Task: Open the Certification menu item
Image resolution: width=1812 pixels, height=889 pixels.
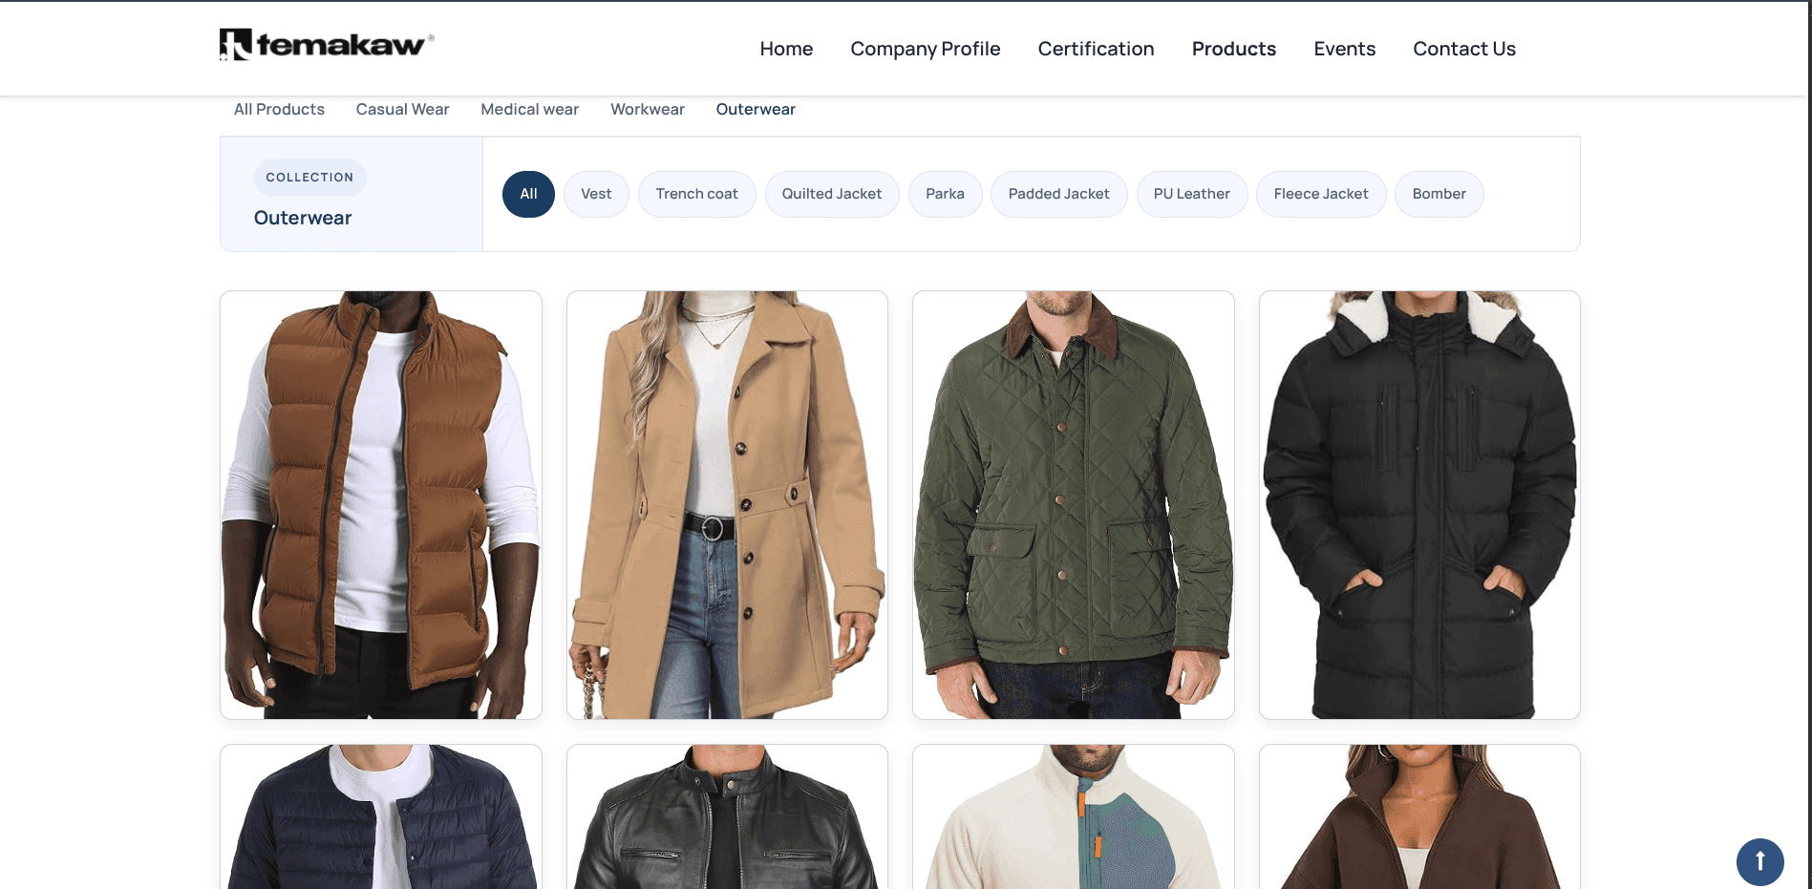Action: pos(1096,49)
